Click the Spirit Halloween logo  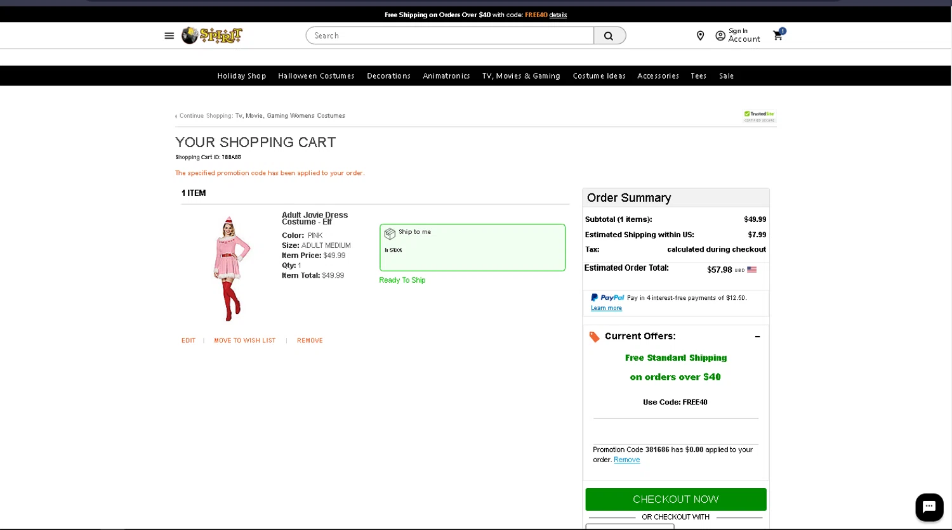(212, 36)
